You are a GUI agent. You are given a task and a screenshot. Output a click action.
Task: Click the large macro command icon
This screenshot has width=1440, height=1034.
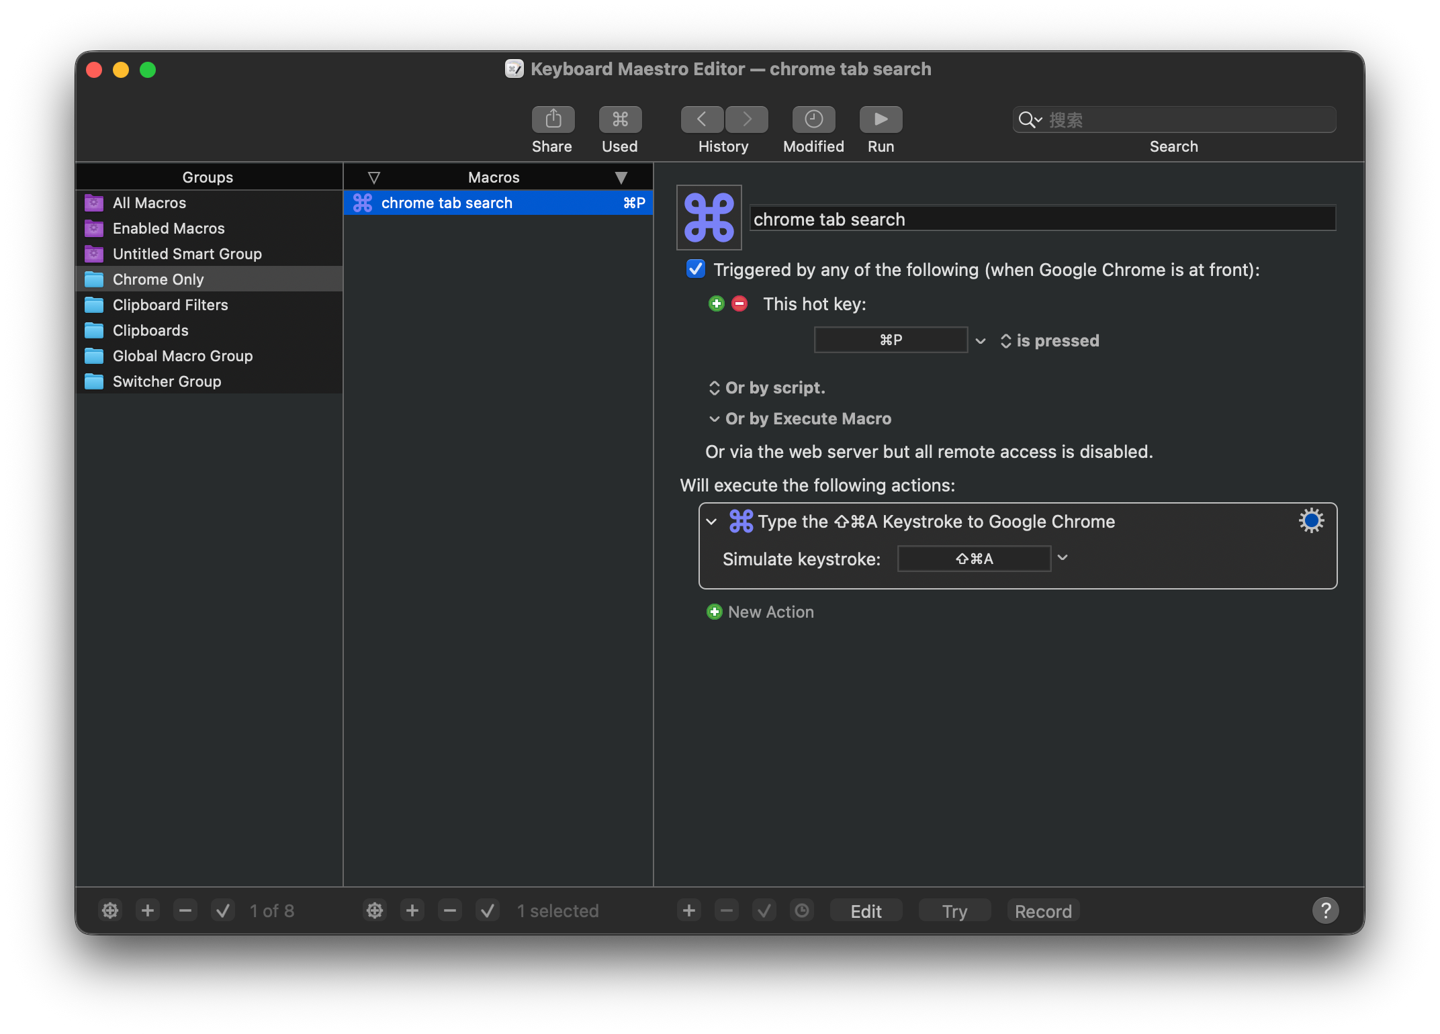pos(709,218)
